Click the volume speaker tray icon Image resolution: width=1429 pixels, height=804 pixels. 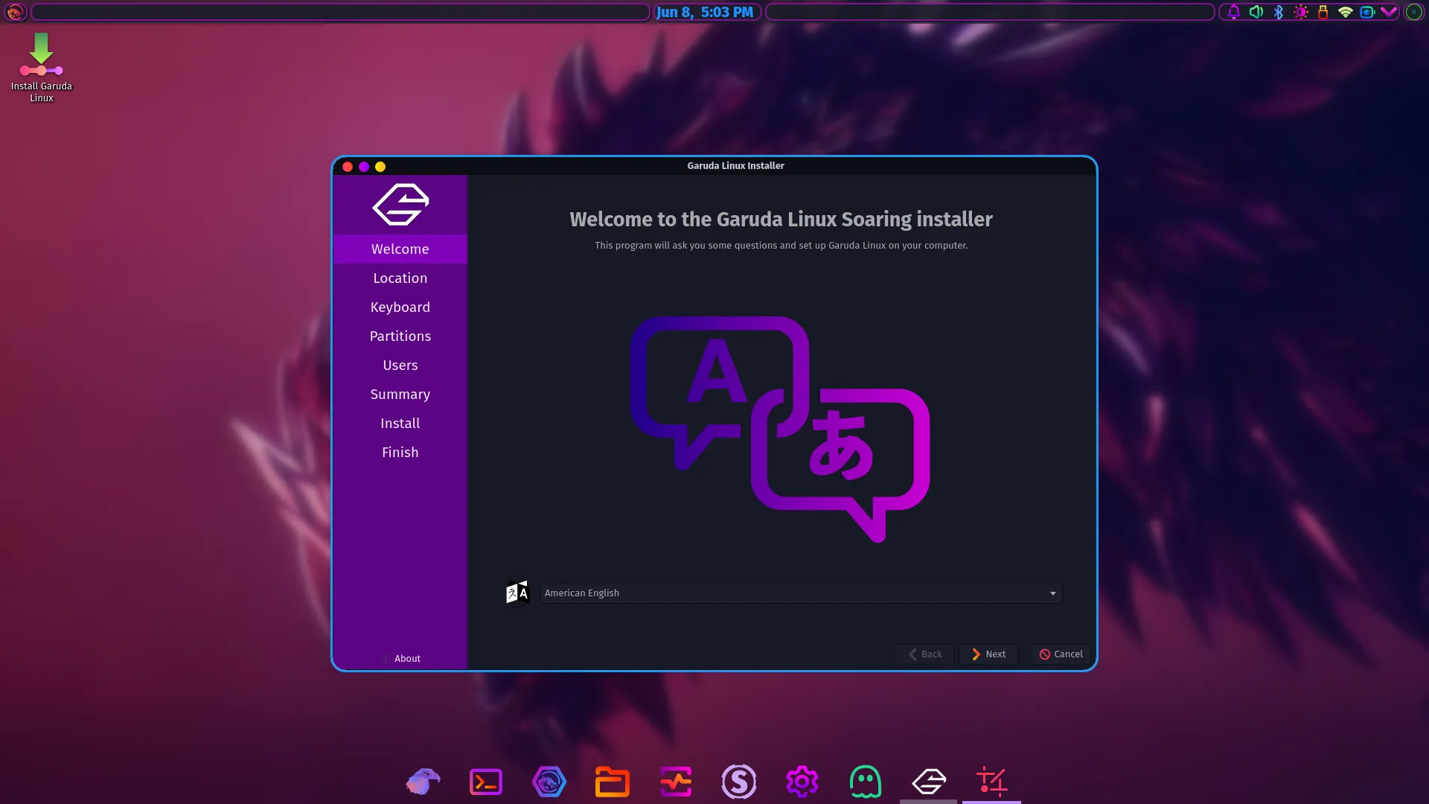coord(1256,12)
